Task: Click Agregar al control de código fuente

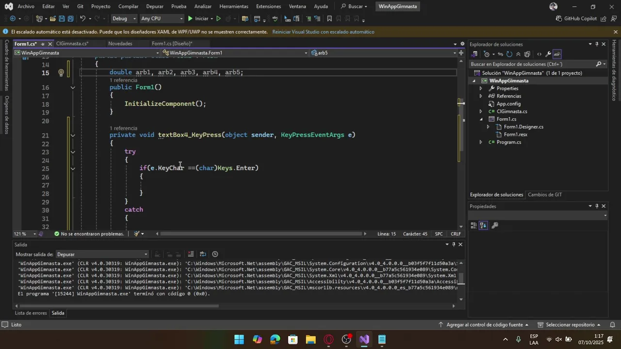Action: (x=484, y=325)
